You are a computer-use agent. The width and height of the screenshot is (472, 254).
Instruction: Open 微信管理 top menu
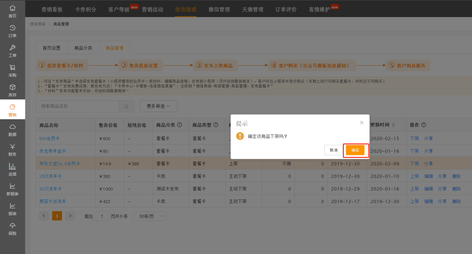point(219,9)
